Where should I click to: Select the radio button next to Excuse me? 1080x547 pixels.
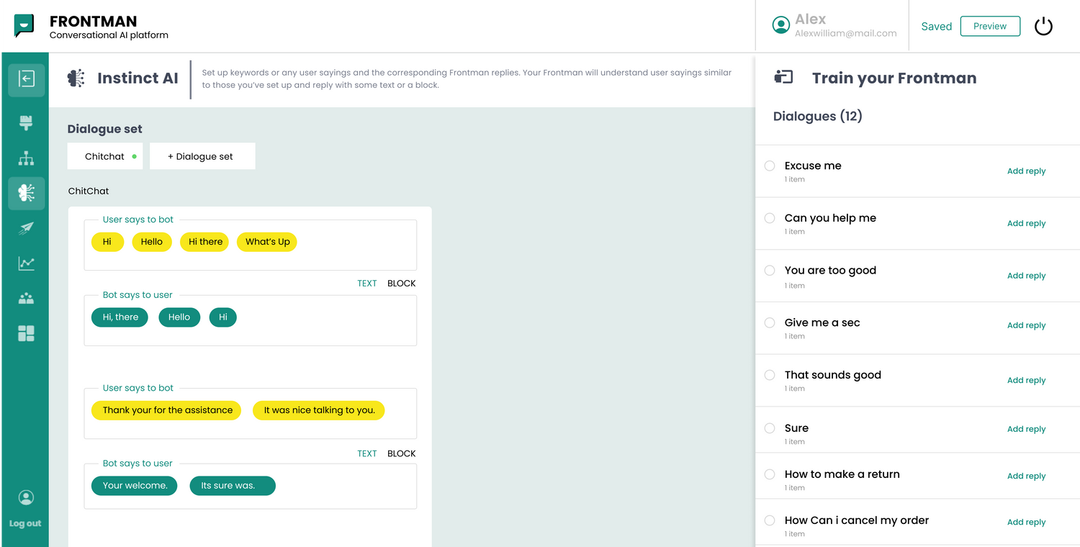[769, 166]
